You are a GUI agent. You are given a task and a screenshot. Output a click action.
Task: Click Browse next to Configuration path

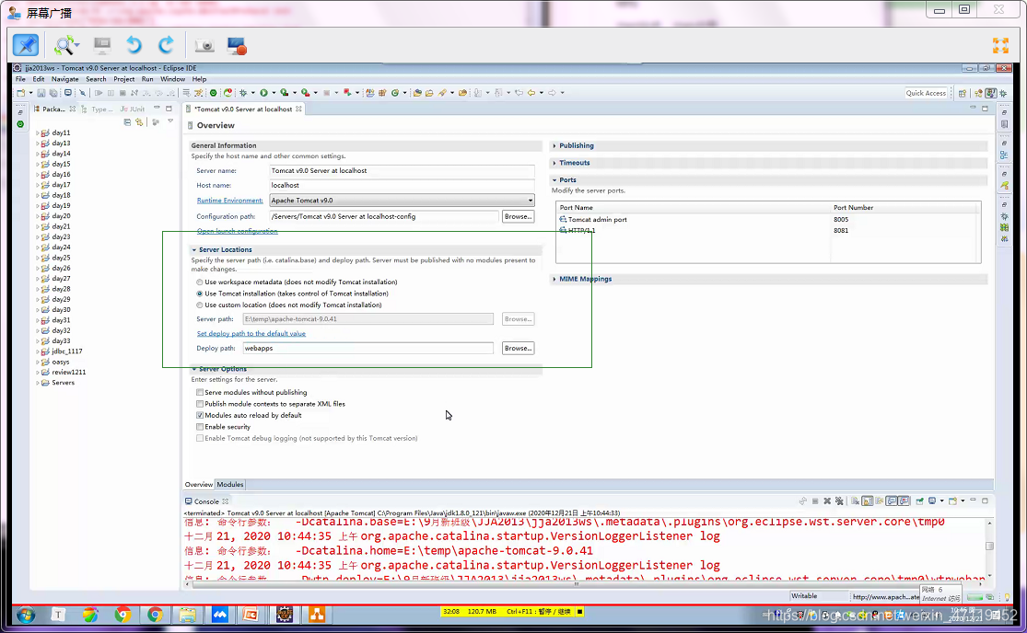coord(518,216)
